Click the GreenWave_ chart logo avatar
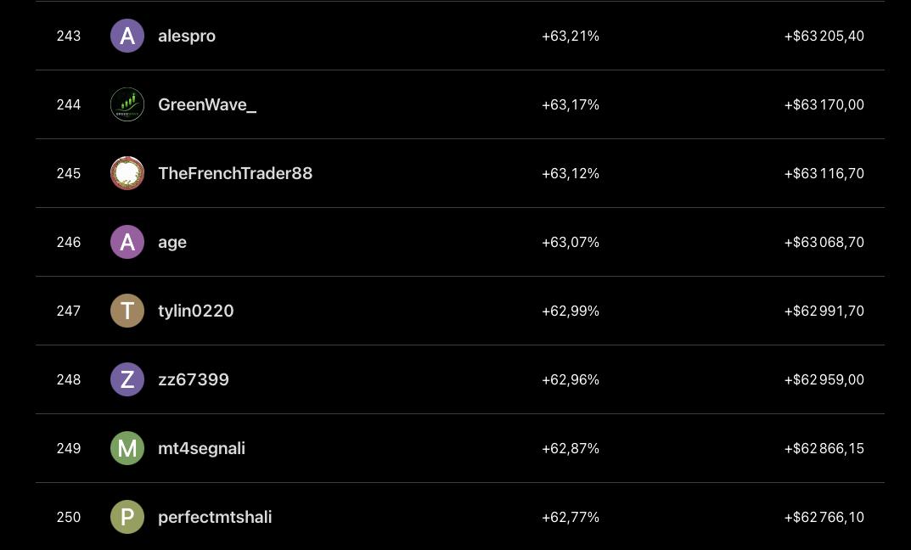Viewport: 911px width, 550px height. (x=127, y=104)
